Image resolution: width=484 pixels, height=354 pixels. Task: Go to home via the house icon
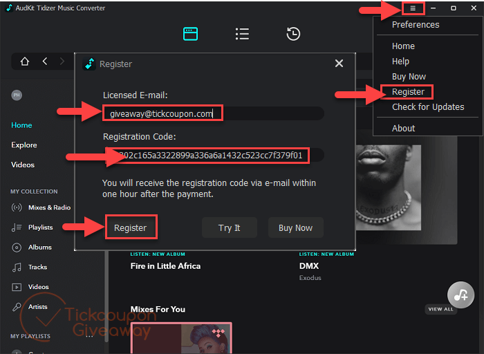click(25, 62)
